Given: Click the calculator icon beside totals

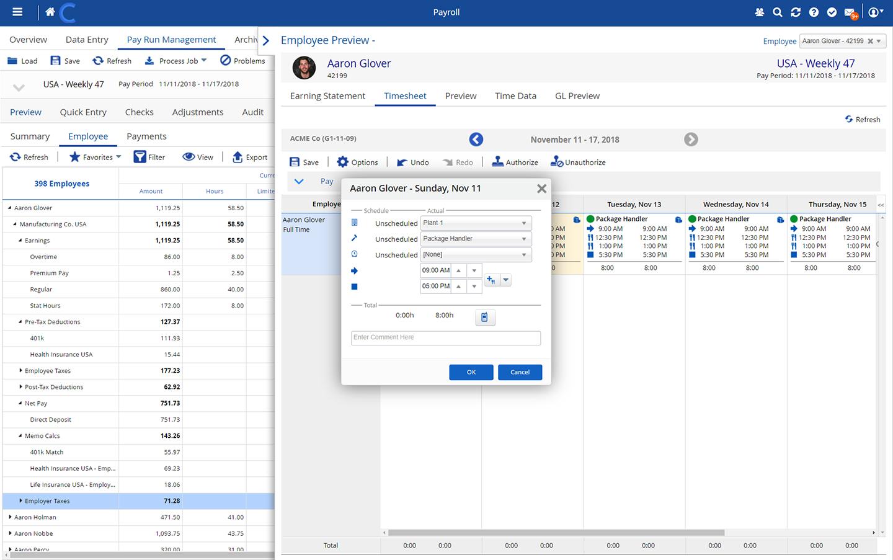Looking at the screenshot, I should (x=485, y=318).
